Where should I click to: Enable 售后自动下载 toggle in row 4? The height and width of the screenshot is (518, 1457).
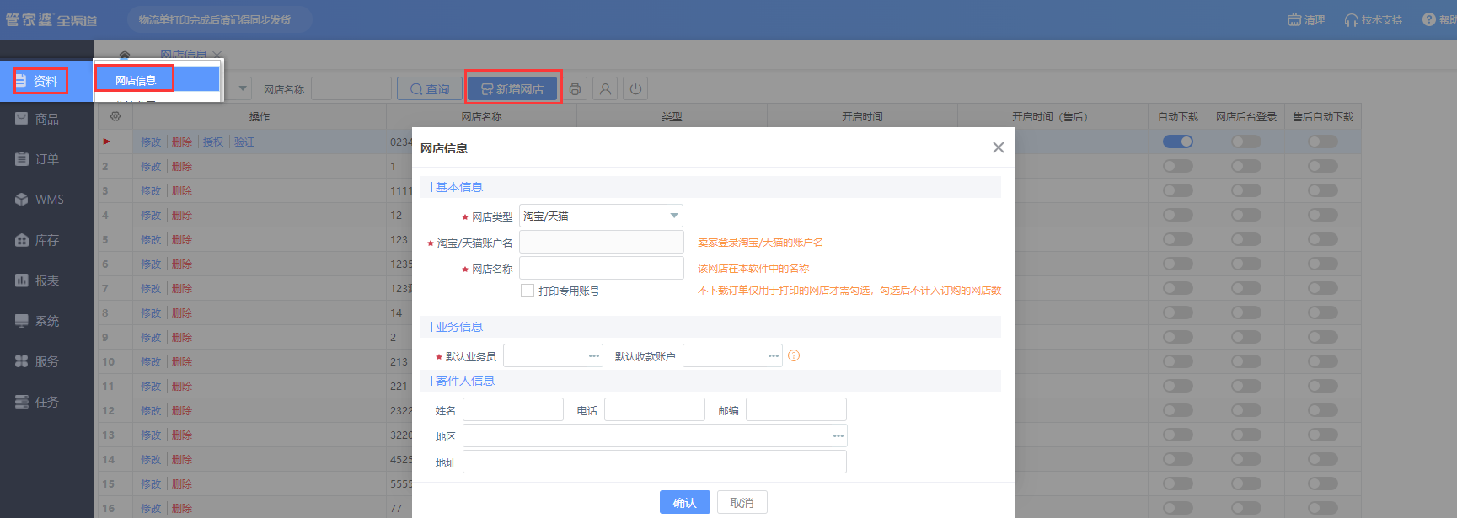(1323, 215)
